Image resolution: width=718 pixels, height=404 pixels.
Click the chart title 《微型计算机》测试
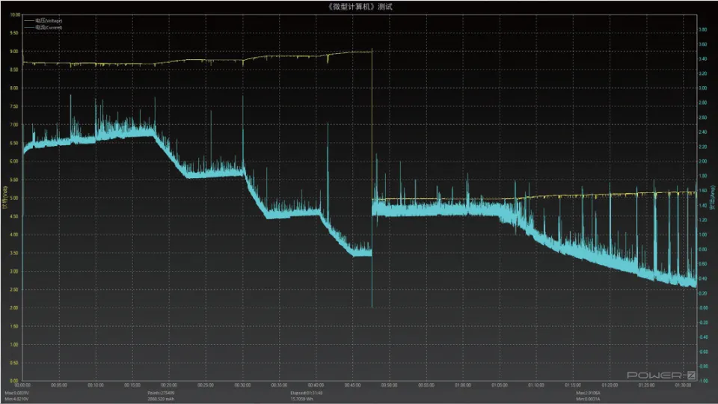coord(358,6)
